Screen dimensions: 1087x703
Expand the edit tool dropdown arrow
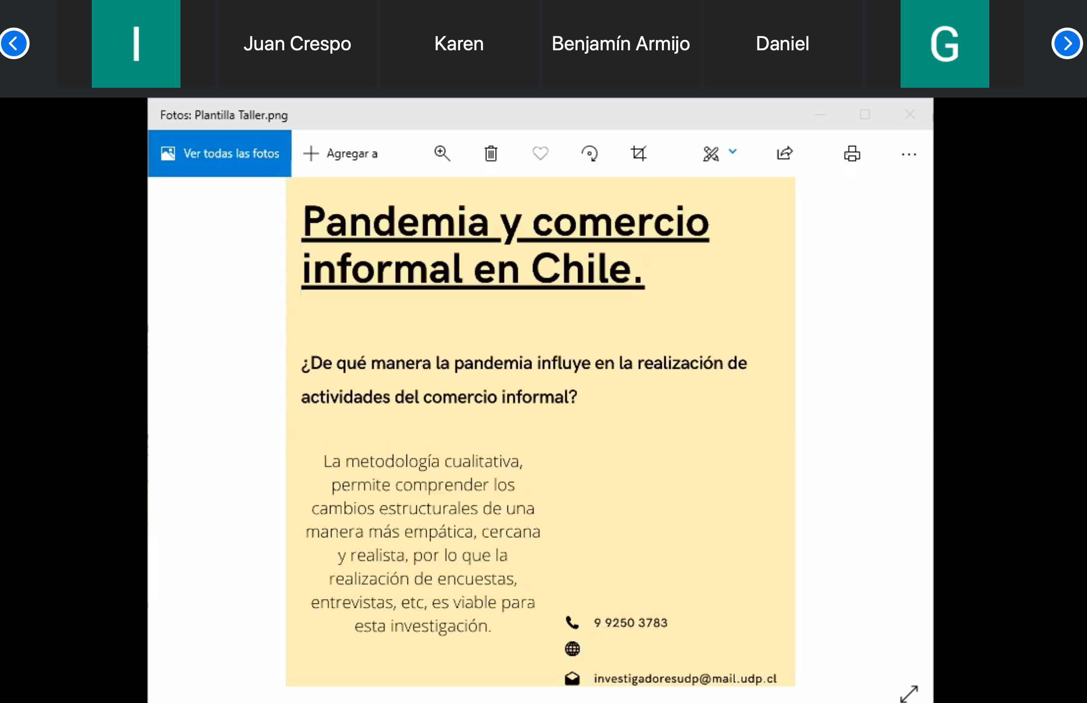click(733, 151)
